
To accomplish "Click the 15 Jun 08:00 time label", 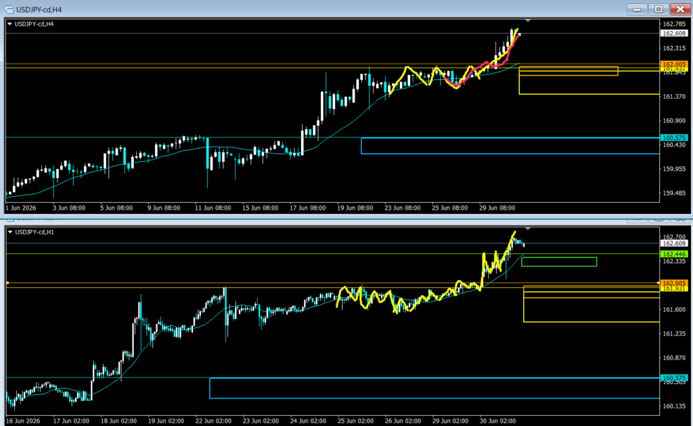I will coord(261,208).
